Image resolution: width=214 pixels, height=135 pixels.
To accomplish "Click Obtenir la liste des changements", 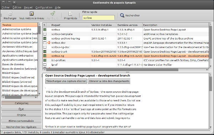I will point(109,81).
